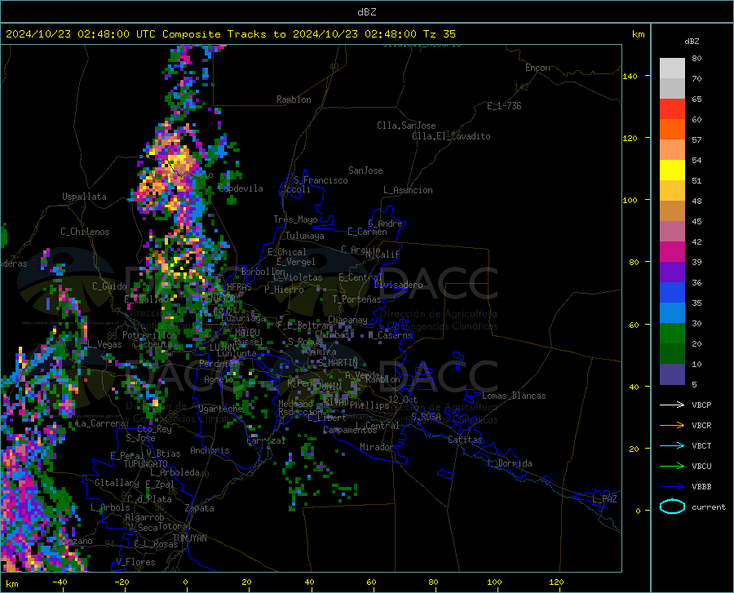The image size is (734, 593).
Task: Click the white VBCP arrow icon
Action: 672,405
